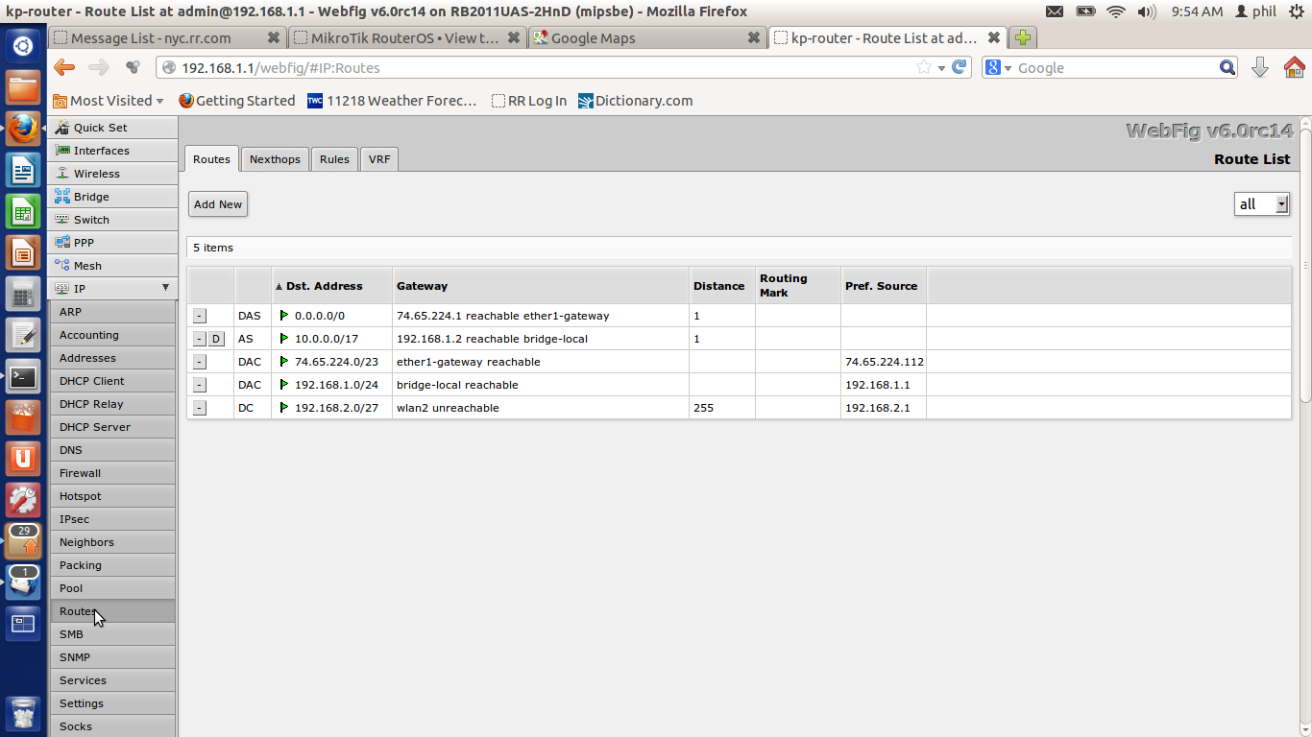Click the Firefox home icon

coord(1296,67)
